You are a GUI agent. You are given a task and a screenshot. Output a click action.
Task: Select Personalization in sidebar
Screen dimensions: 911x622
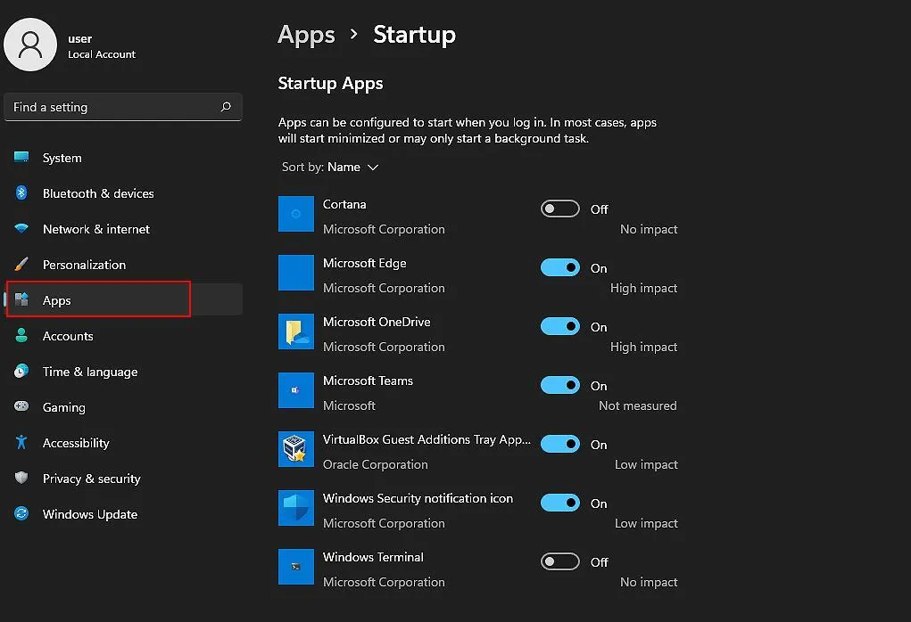pyautogui.click(x=123, y=265)
